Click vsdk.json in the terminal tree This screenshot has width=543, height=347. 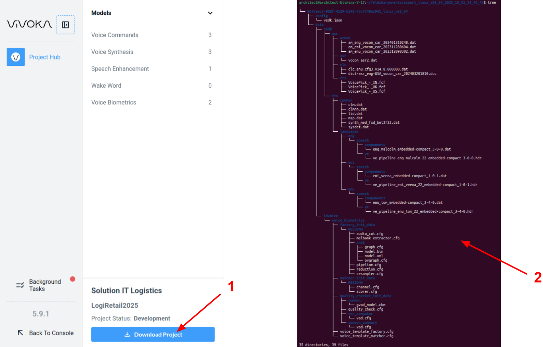pos(332,20)
